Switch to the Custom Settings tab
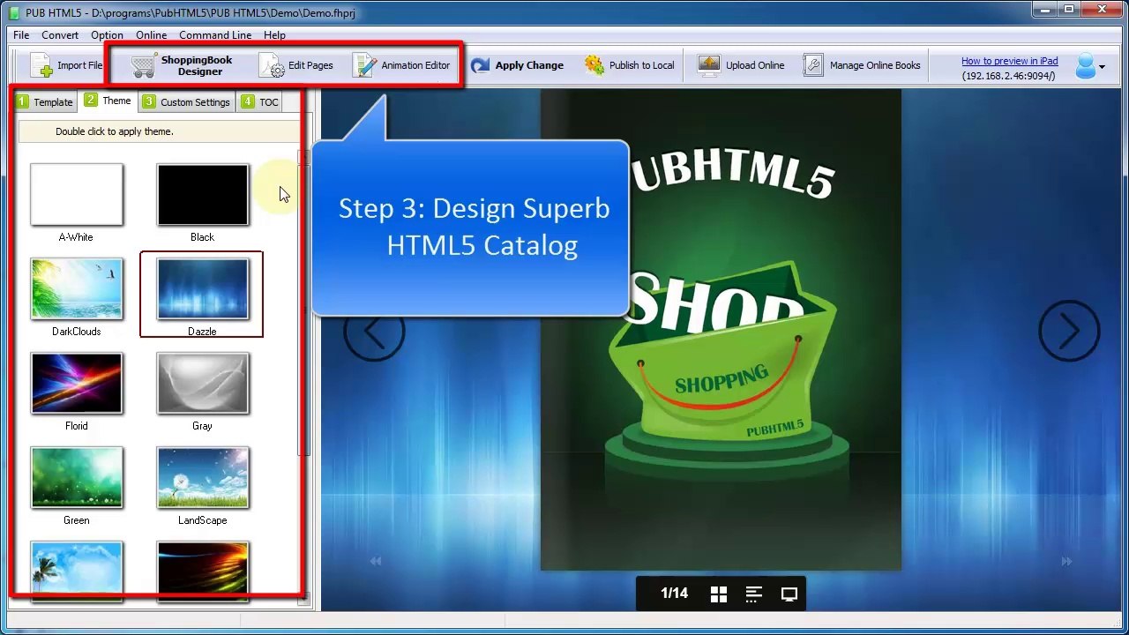Viewport: 1129px width, 635px height. pyautogui.click(x=186, y=102)
